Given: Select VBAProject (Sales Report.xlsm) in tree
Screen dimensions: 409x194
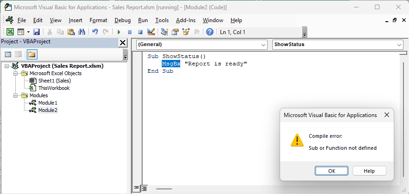Looking at the screenshot, I should click(x=62, y=66).
